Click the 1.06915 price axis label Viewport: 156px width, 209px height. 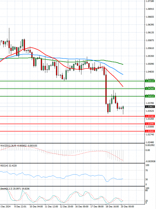click(x=150, y=9)
